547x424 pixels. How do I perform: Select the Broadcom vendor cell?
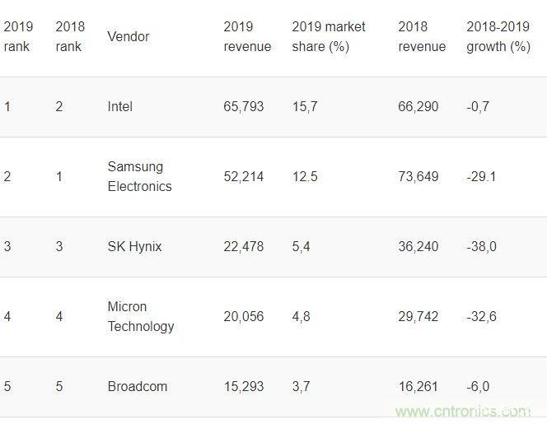137,386
